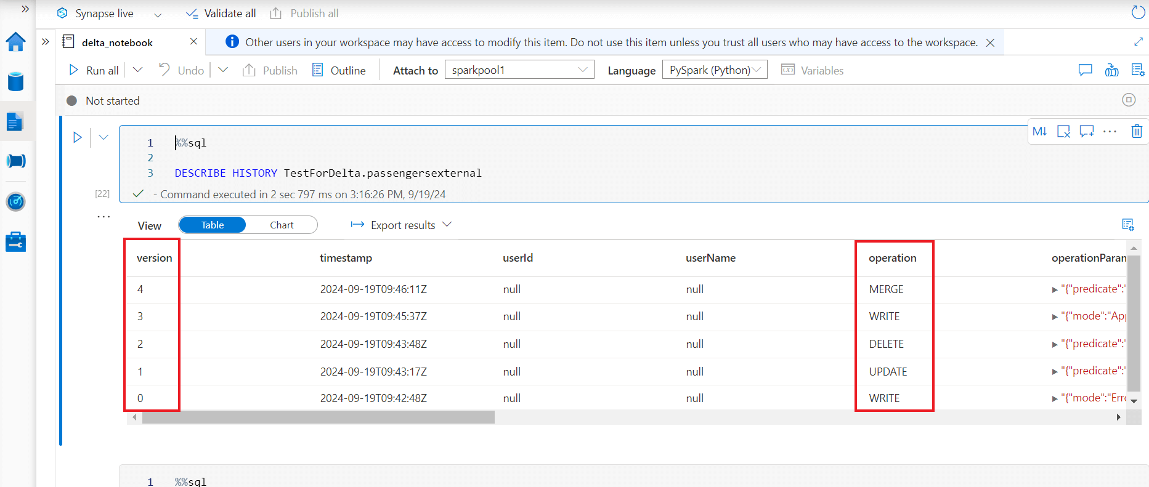The height and width of the screenshot is (487, 1149).
Task: Delete the current notebook cell
Action: point(1137,131)
